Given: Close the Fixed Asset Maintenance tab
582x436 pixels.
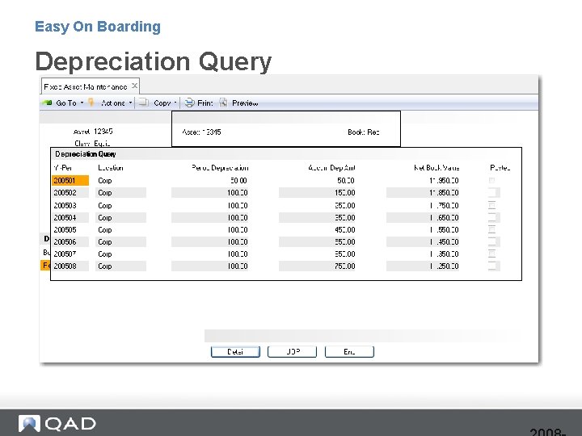Looking at the screenshot, I should click(135, 86).
